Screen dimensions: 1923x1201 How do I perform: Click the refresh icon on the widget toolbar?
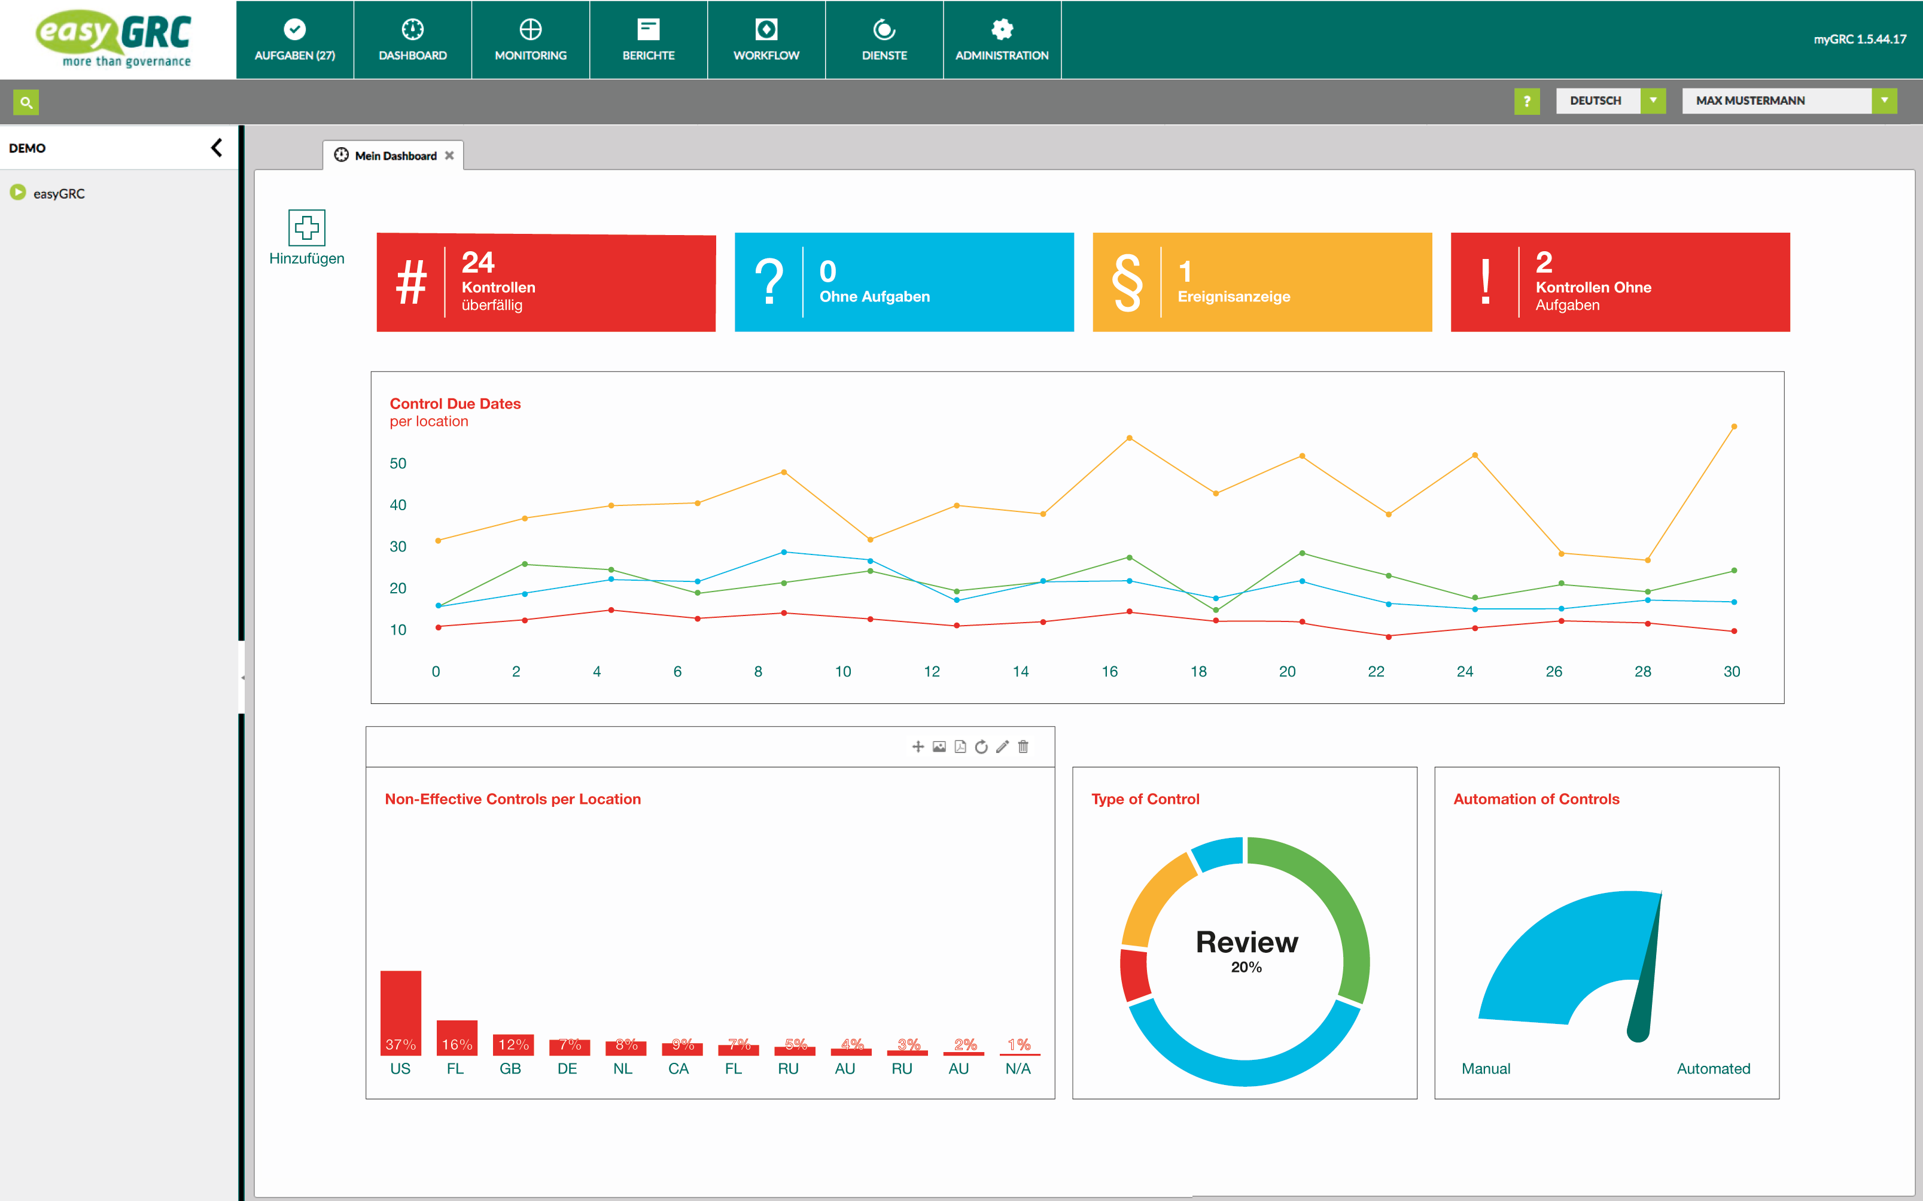coord(981,748)
